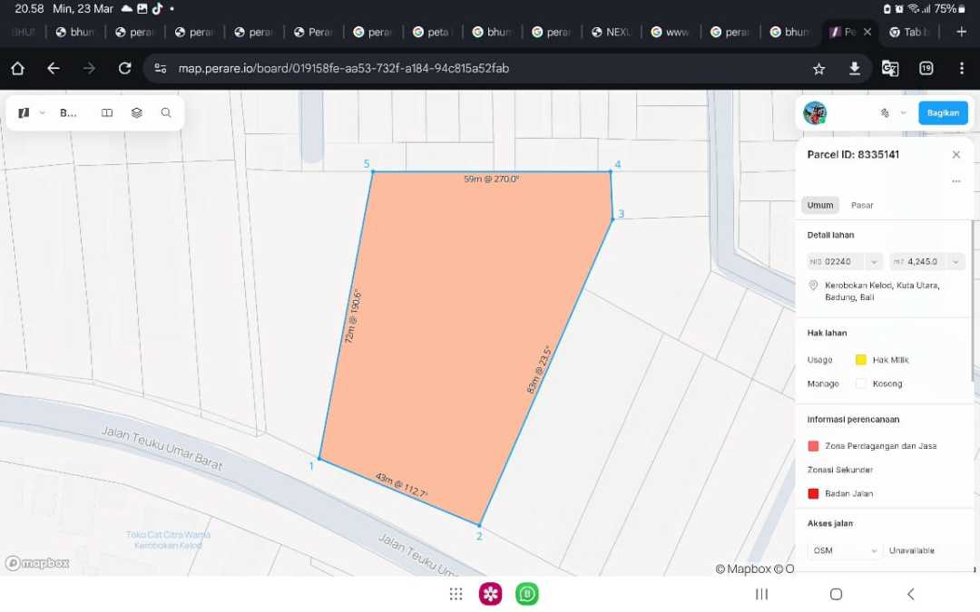This screenshot has width=980, height=612.
Task: Switch to the Pasar tab
Action: click(x=862, y=205)
